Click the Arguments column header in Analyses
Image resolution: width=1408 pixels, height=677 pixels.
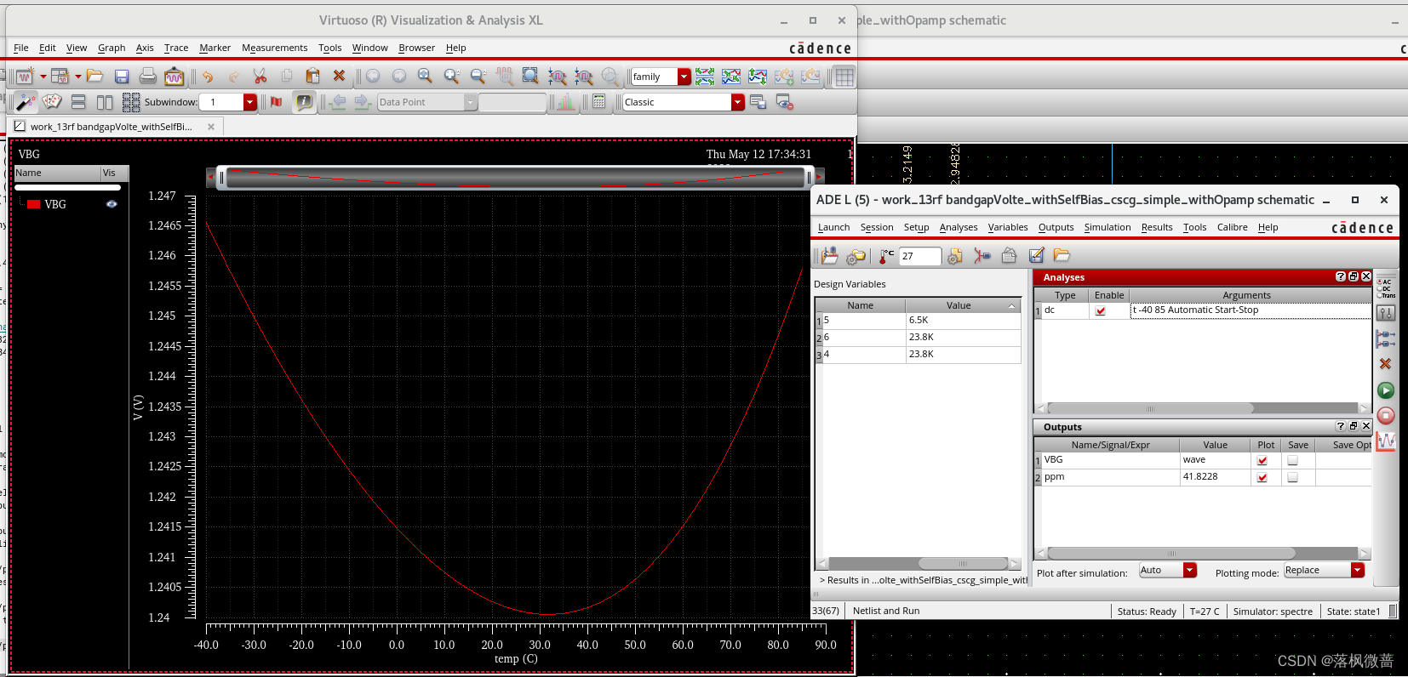click(1246, 295)
